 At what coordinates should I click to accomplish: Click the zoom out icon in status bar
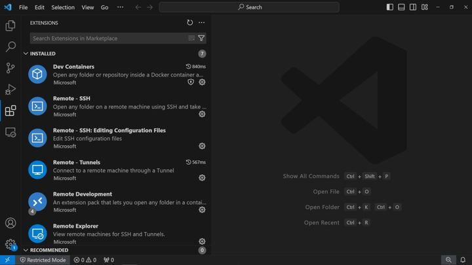448,260
